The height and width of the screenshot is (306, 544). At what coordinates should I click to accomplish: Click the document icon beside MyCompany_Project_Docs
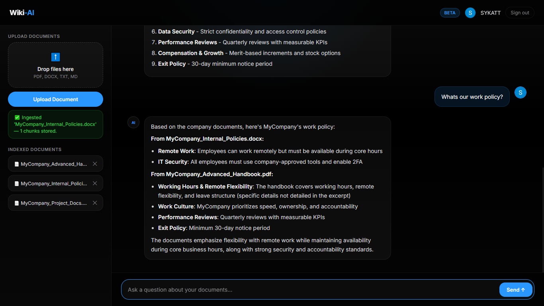[x=16, y=202]
